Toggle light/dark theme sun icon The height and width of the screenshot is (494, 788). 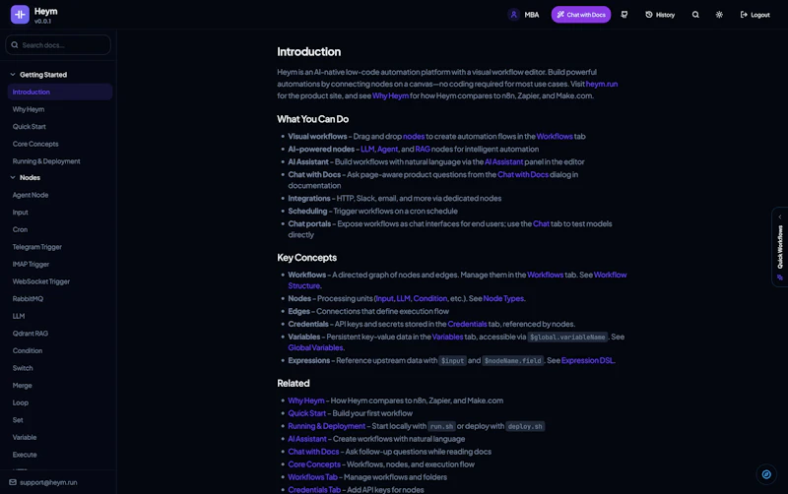719,15
